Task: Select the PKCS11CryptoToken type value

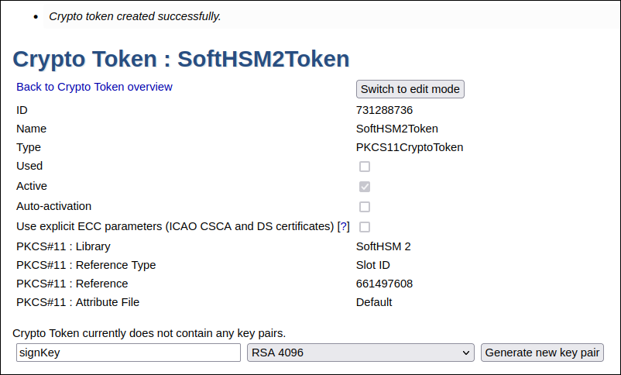Action: 410,147
